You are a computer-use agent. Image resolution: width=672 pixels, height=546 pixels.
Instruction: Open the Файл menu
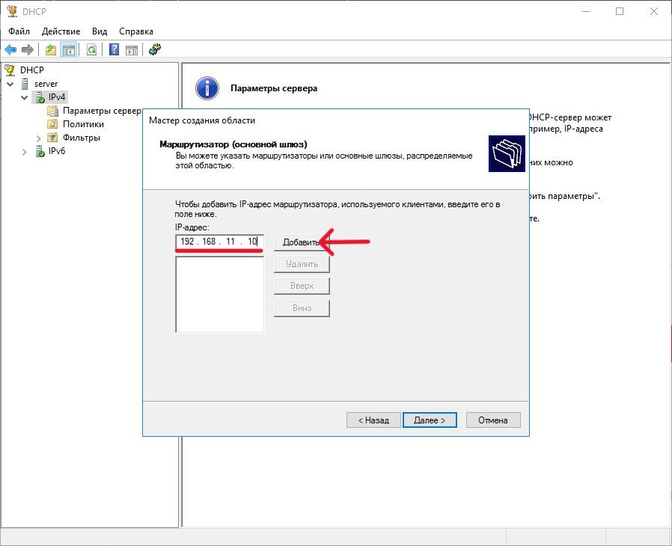click(19, 31)
